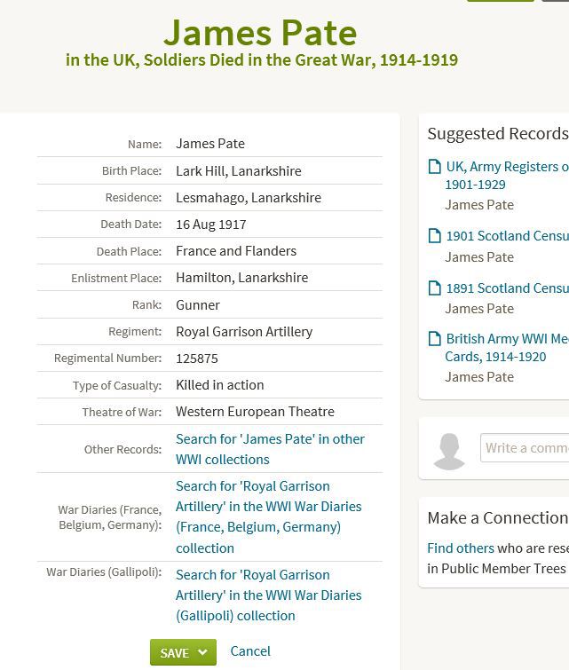Search Royal Garrison Artillery Gallipoli war diaries

[x=268, y=595]
